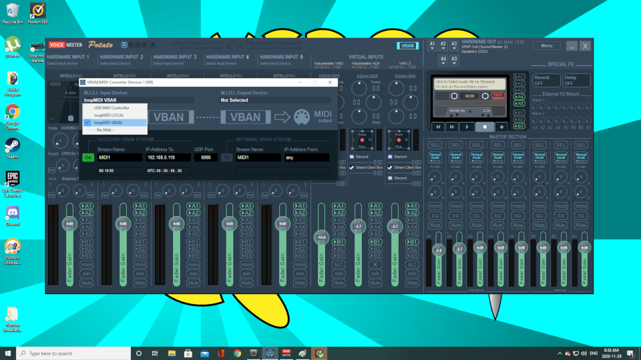This screenshot has height=360, width=641.
Task: Open Voicemeeter Menu button
Action: pos(547,46)
